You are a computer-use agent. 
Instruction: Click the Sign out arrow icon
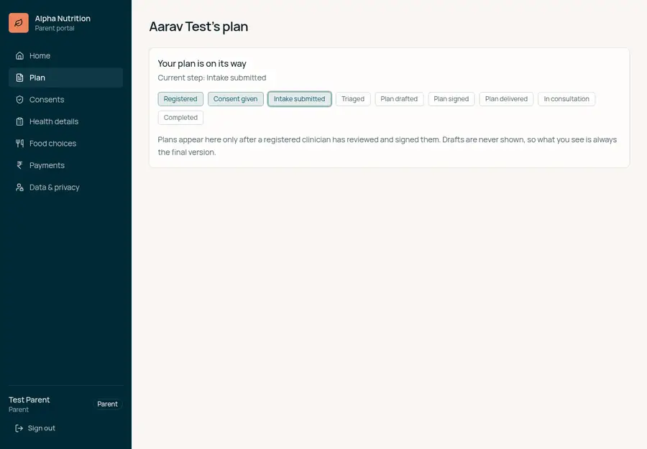pos(19,428)
